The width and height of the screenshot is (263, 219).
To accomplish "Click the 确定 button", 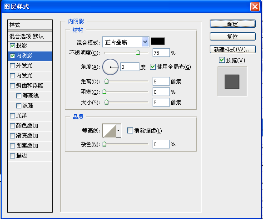I will tap(233, 24).
